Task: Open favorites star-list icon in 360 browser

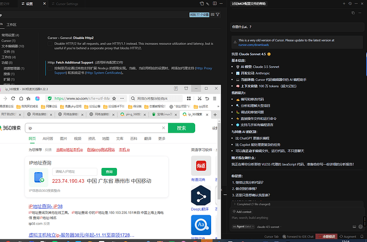Action: [x=29, y=99]
